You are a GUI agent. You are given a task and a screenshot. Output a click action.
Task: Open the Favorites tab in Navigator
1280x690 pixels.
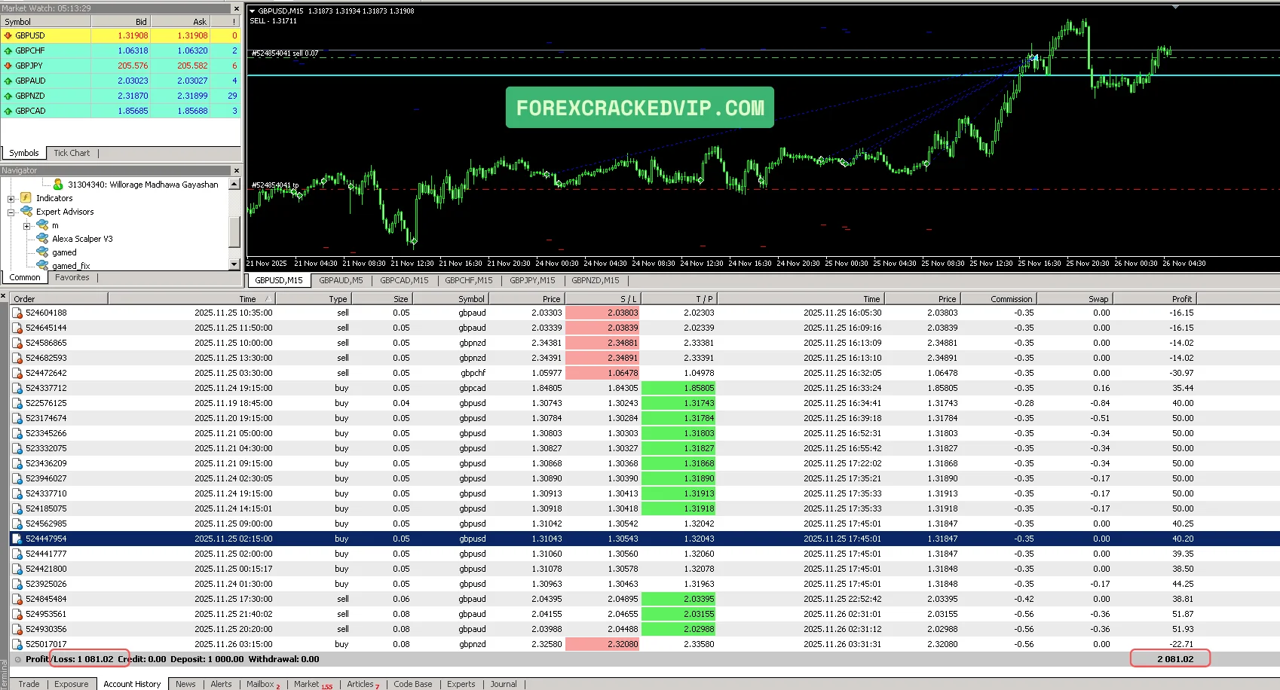coord(72,277)
